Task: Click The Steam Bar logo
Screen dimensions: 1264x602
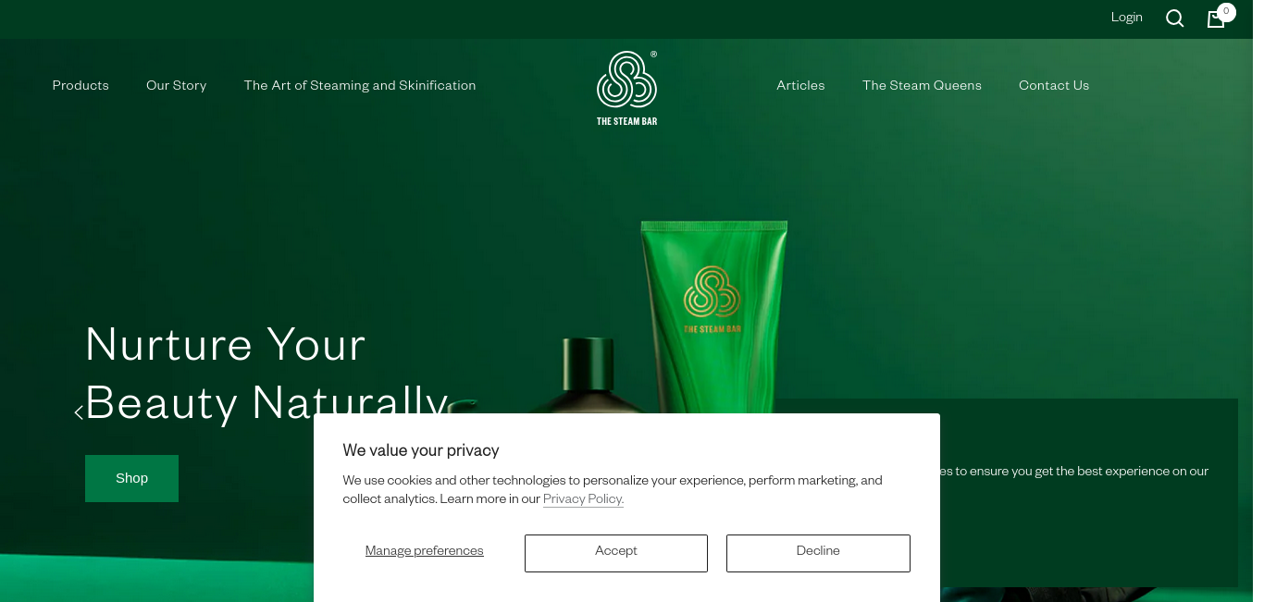Action: point(626,88)
